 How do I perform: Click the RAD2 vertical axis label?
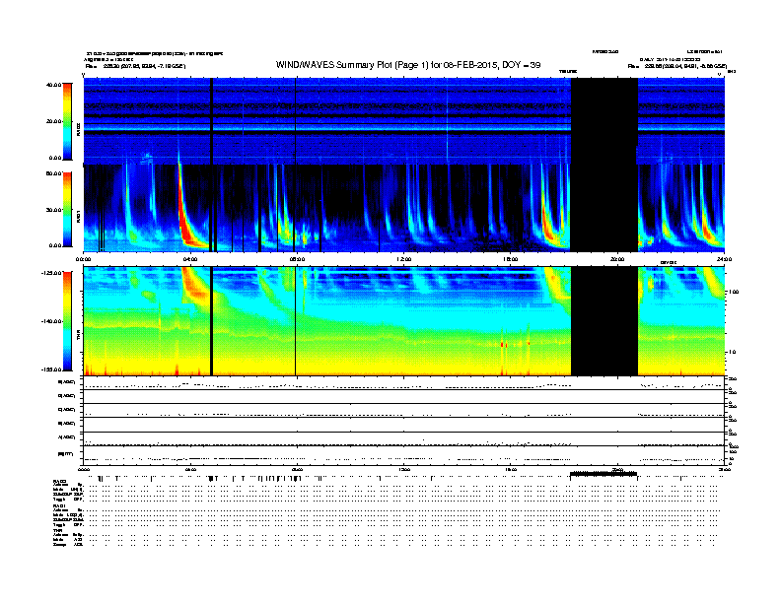point(78,129)
